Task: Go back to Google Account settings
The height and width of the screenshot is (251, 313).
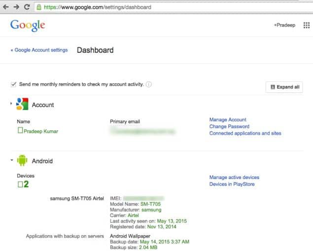Action: pos(39,50)
